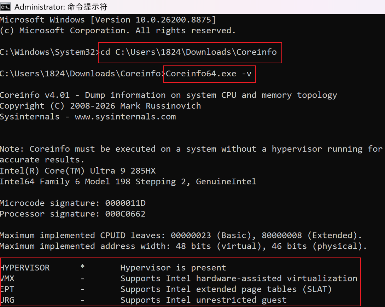
Task: Open the command prompt system menu icon
Action: click(5, 7)
